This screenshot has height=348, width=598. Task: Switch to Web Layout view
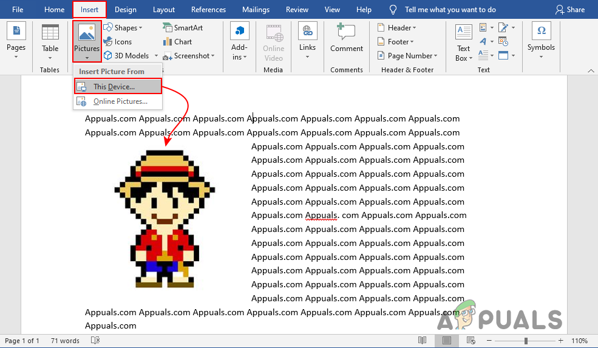click(x=471, y=341)
